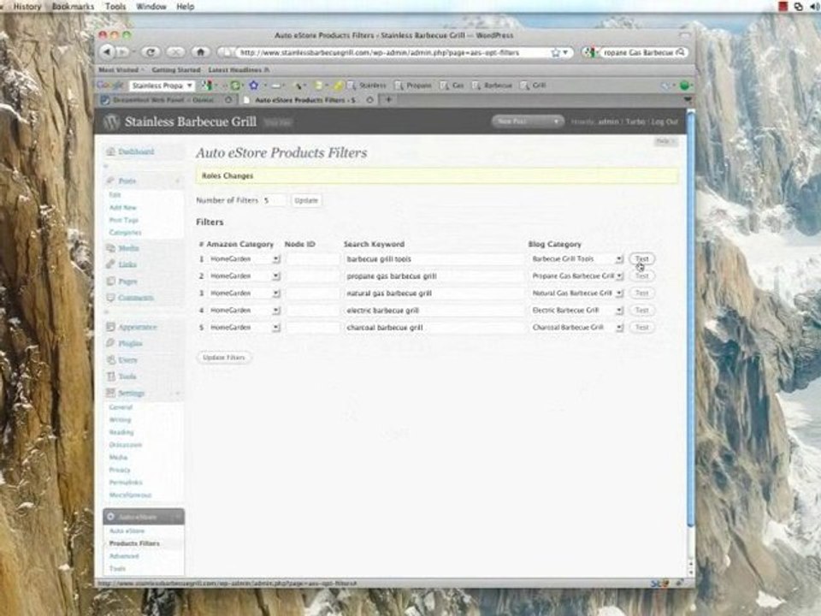
Task: Open a new browser tab with plus
Action: coord(388,99)
